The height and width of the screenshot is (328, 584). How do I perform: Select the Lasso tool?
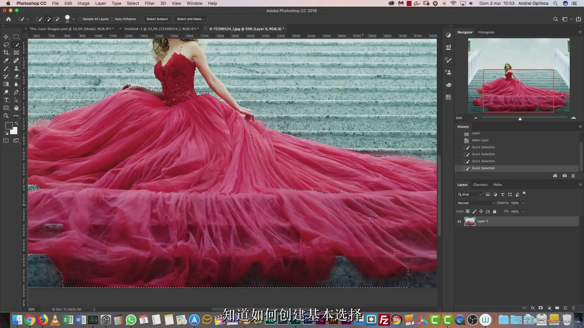(6, 45)
